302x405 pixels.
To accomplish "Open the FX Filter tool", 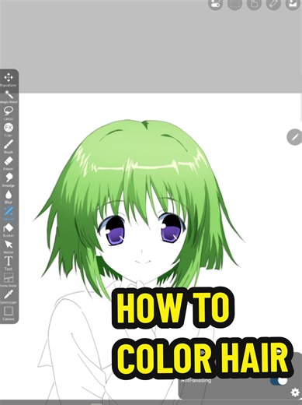I will 9,130.
